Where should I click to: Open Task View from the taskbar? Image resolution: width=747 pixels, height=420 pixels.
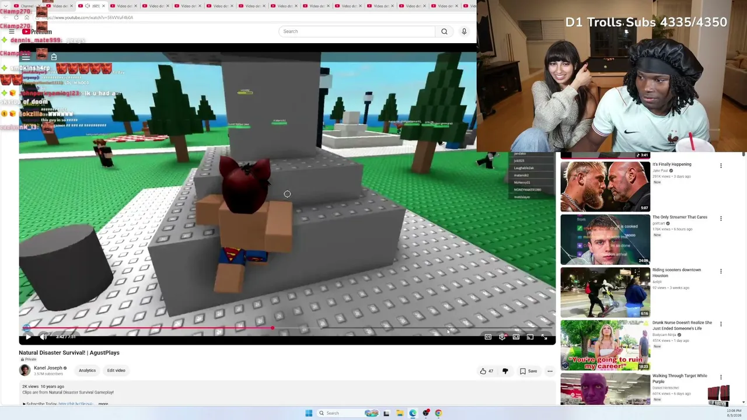coord(386,413)
